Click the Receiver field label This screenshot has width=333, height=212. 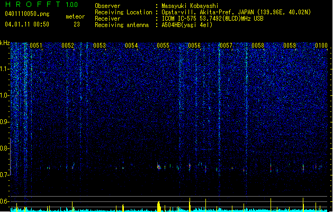pyautogui.click(x=107, y=19)
